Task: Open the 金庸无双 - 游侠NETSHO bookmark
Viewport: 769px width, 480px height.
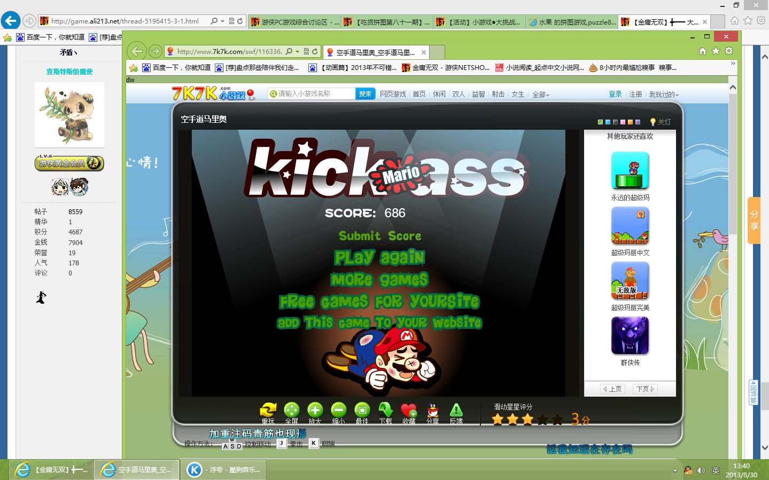Action: tap(446, 68)
